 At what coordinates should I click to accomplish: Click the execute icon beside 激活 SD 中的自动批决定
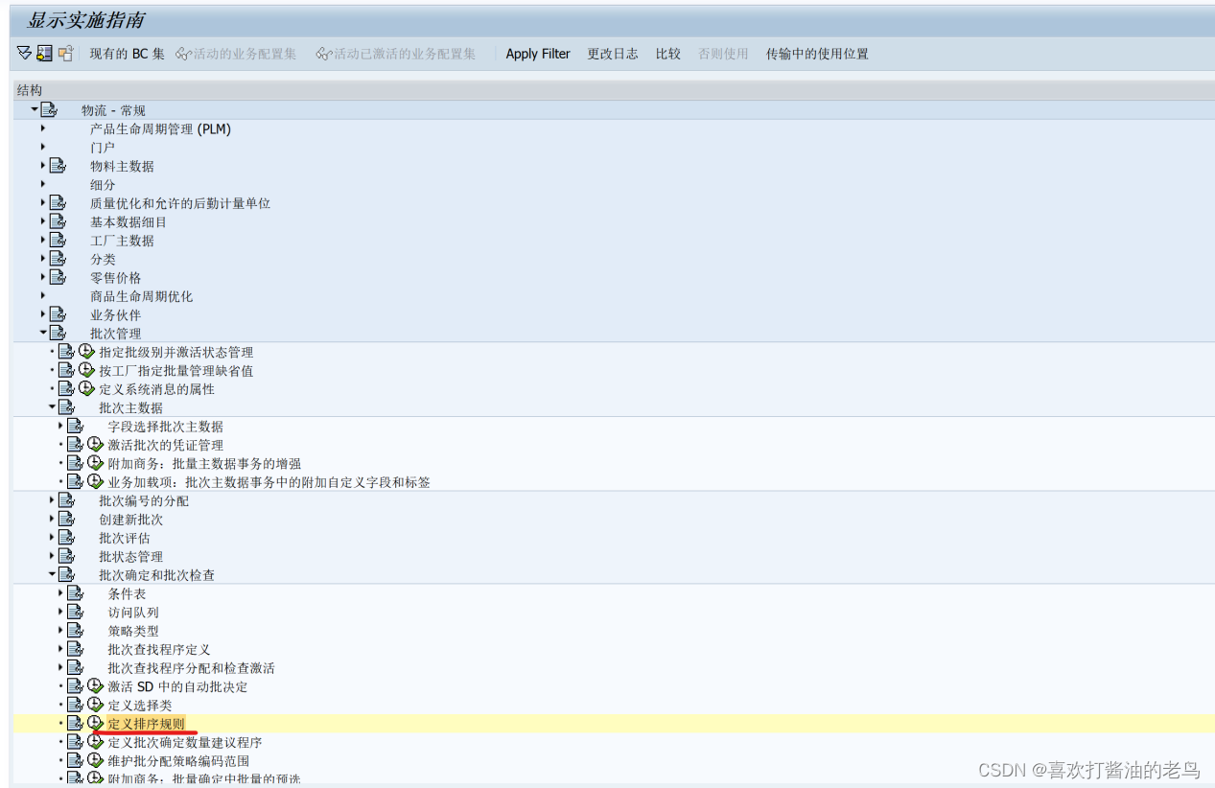(95, 685)
